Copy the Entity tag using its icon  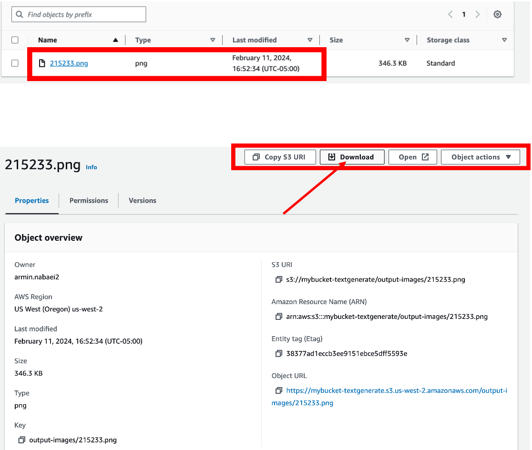(279, 354)
